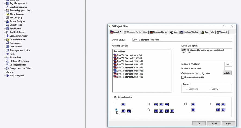
Task: Open the Alarm Logging icon
Action: (x=7, y=14)
